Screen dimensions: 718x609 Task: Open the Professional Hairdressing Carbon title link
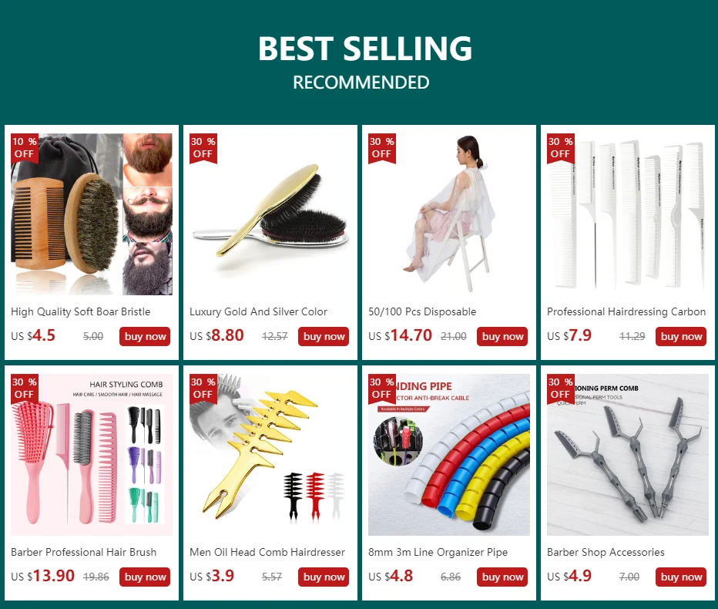coord(626,311)
